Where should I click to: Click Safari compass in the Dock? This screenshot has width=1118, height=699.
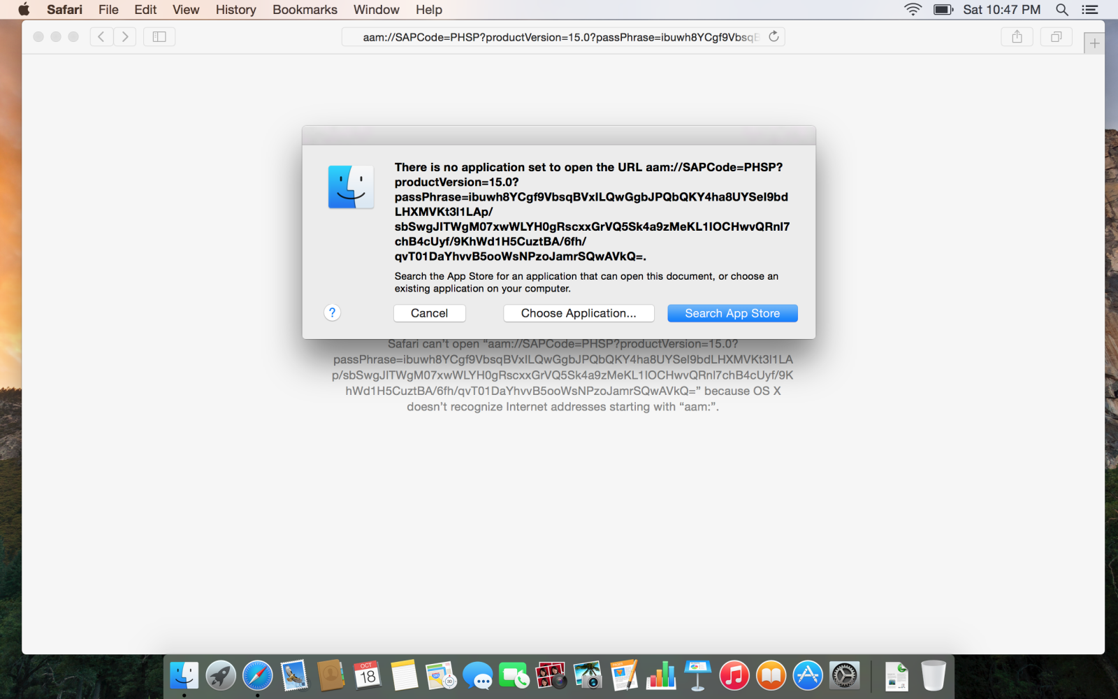click(257, 676)
